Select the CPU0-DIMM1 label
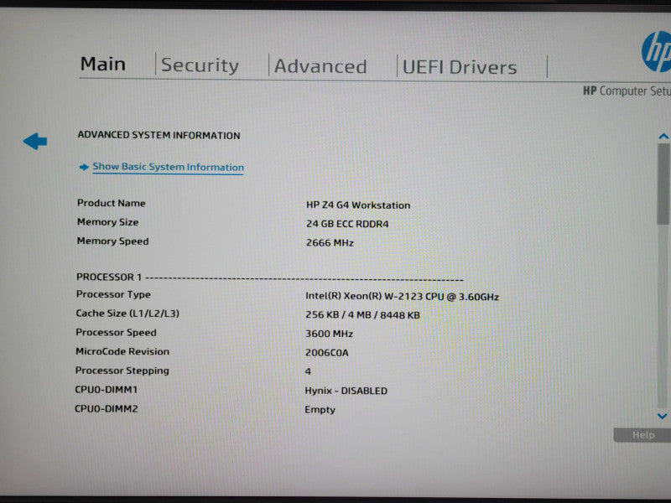The image size is (671, 503). tap(107, 390)
